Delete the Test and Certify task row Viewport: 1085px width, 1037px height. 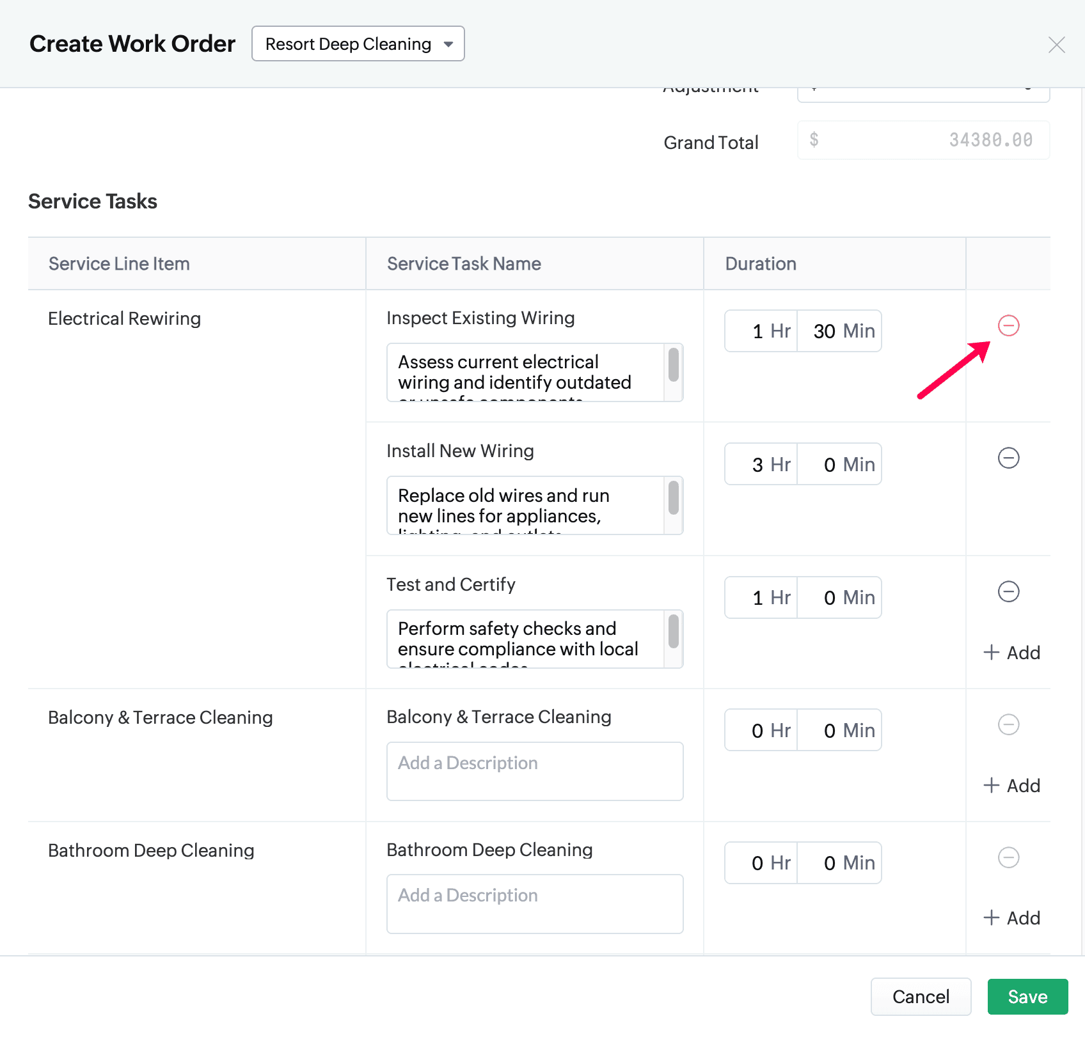click(x=1008, y=592)
